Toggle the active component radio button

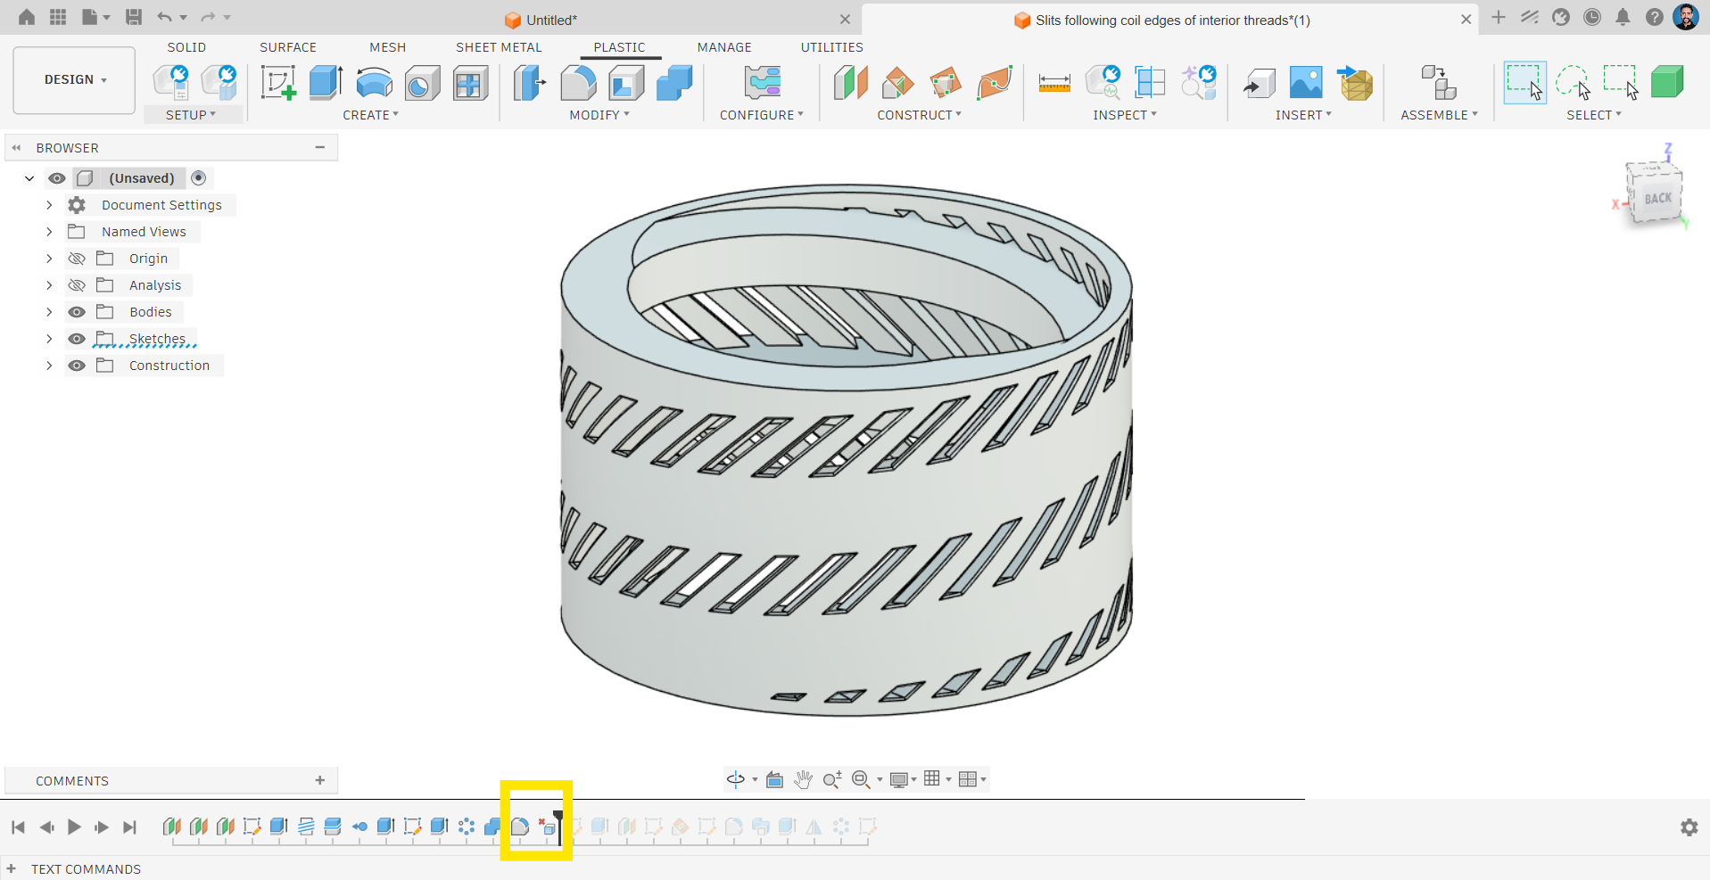point(199,178)
